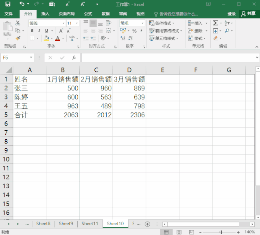Screen dimensions: 260x235
Task: Switch to the 插入 Insert tab
Action: click(45, 14)
